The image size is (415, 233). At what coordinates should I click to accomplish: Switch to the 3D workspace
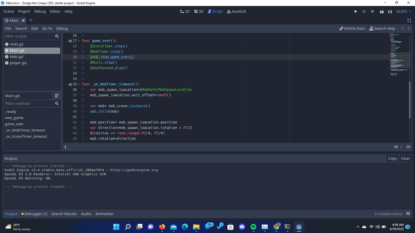click(x=199, y=11)
